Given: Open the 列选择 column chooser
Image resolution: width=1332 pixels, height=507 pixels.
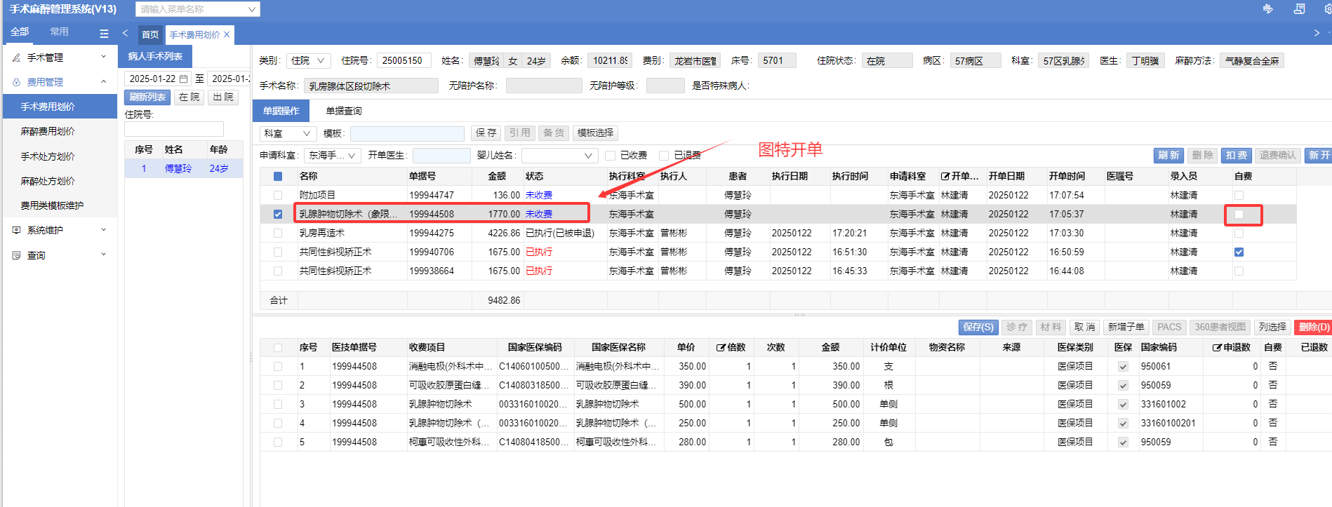Looking at the screenshot, I should [1272, 327].
